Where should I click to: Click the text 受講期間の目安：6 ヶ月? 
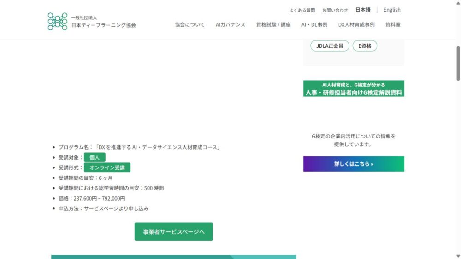click(85, 178)
